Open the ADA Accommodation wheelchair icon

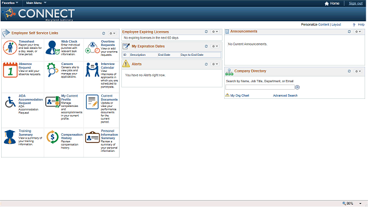point(10,102)
